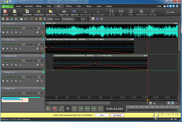Screen dimensions: 182x122
Task: Click the Stop transport button
Action: tap(68, 109)
